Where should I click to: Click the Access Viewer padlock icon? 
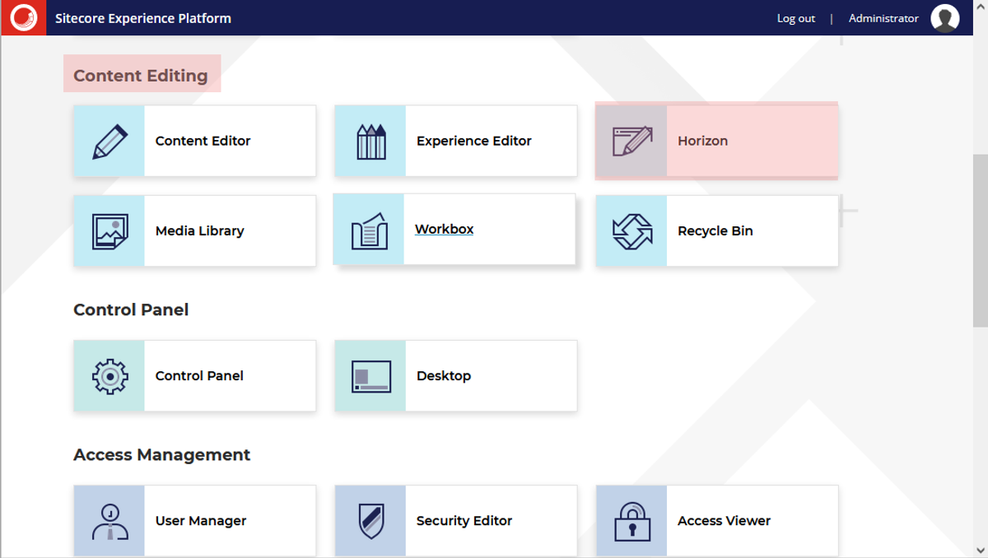(631, 521)
